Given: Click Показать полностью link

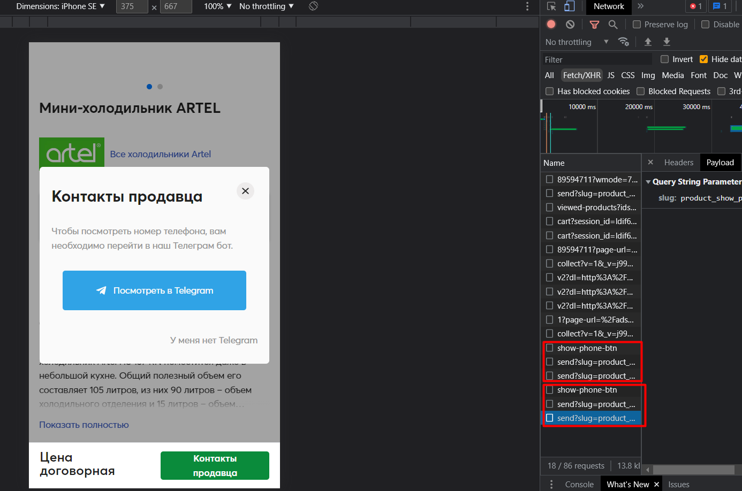Looking at the screenshot, I should tap(84, 425).
